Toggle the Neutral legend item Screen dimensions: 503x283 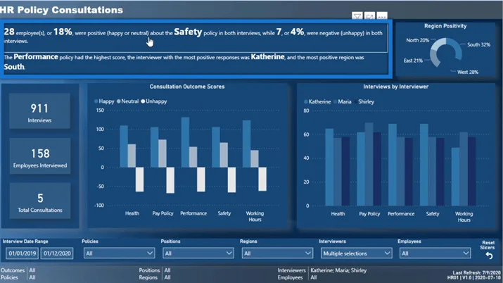point(127,101)
